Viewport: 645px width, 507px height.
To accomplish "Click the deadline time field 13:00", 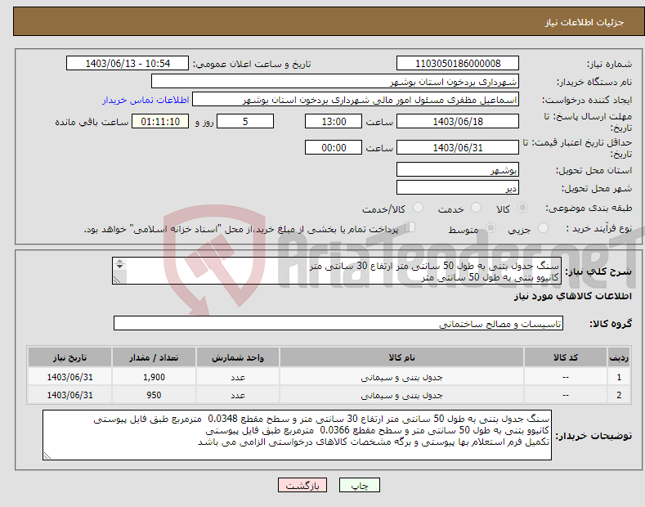I will point(334,121).
